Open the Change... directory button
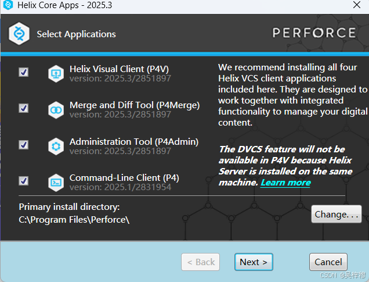Image resolution: width=369 pixels, height=282 pixels. [x=337, y=214]
